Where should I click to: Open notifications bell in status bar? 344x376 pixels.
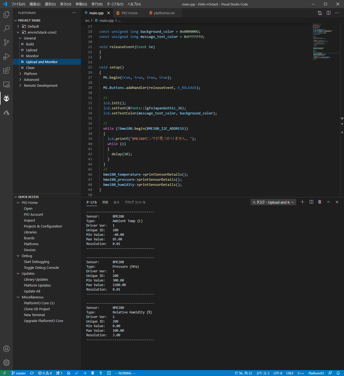coord(338,373)
